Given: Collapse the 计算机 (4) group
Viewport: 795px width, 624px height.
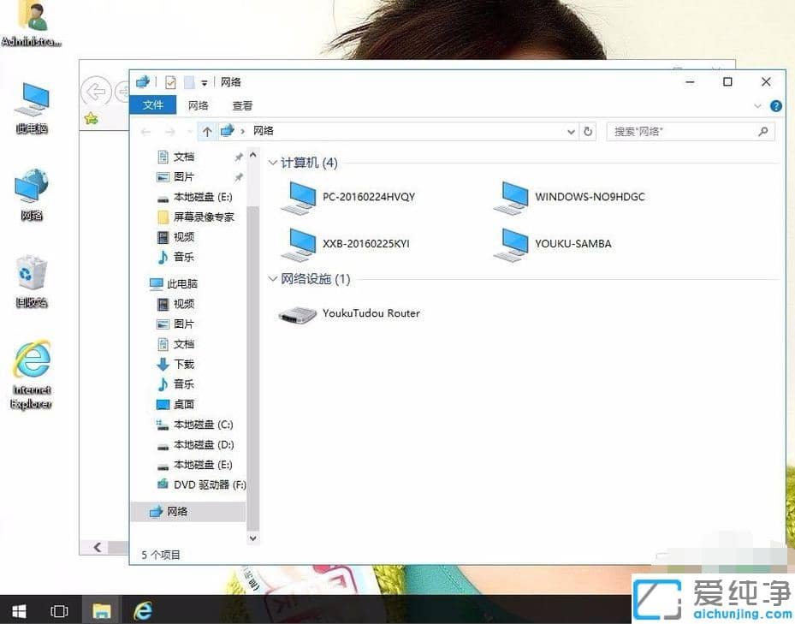Looking at the screenshot, I should [272, 162].
